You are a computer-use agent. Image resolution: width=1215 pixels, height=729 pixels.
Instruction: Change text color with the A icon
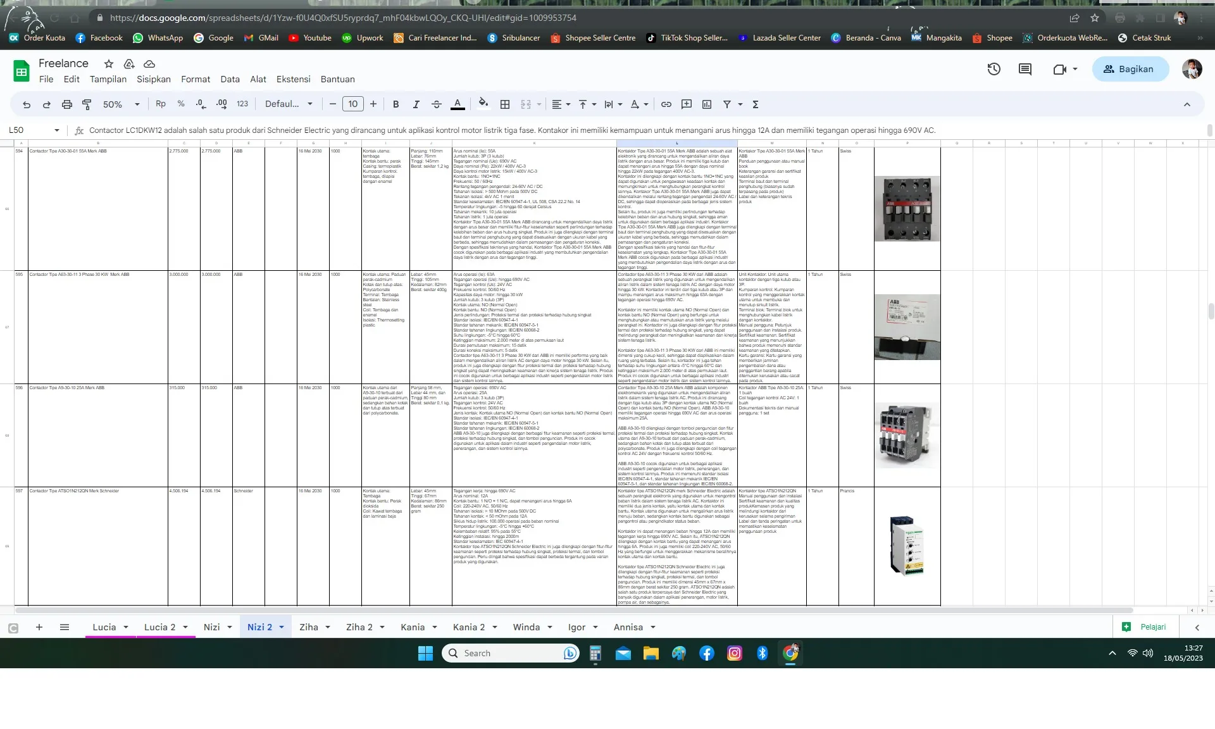pos(458,104)
